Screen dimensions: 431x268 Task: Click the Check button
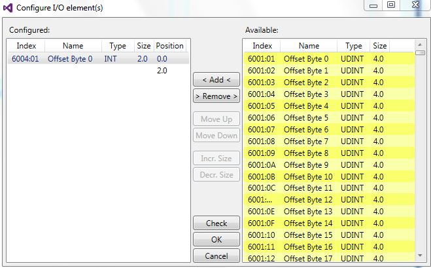(x=216, y=223)
